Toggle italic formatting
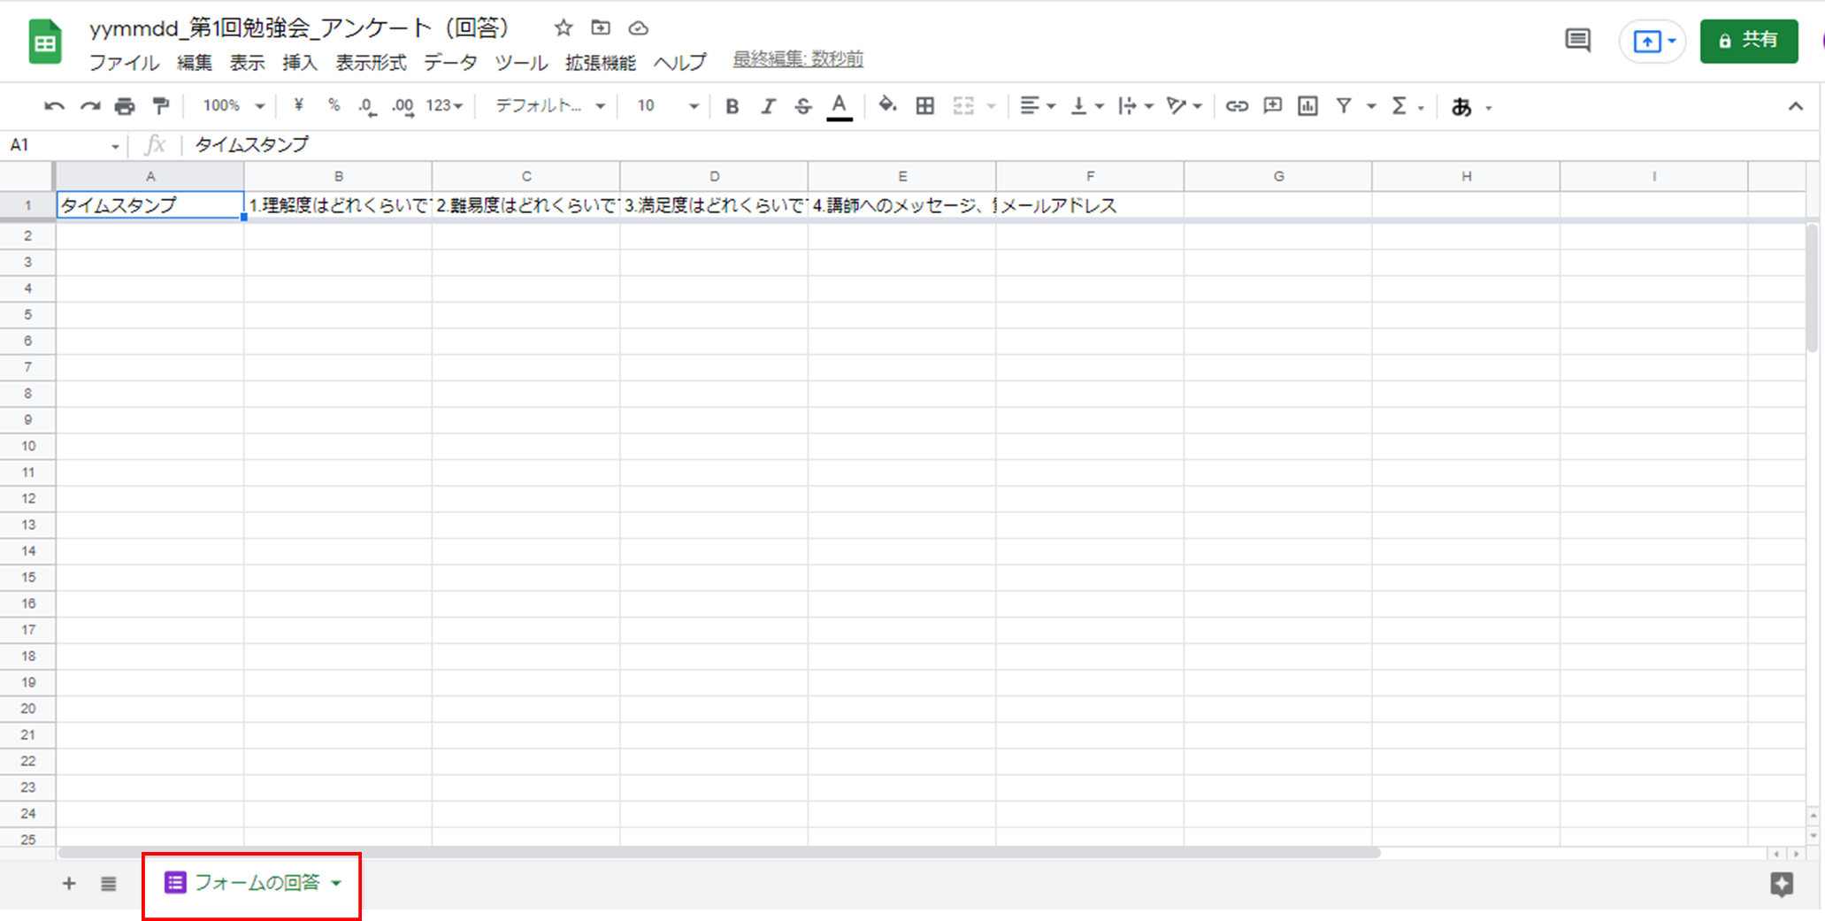The image size is (1825, 921). click(x=767, y=105)
